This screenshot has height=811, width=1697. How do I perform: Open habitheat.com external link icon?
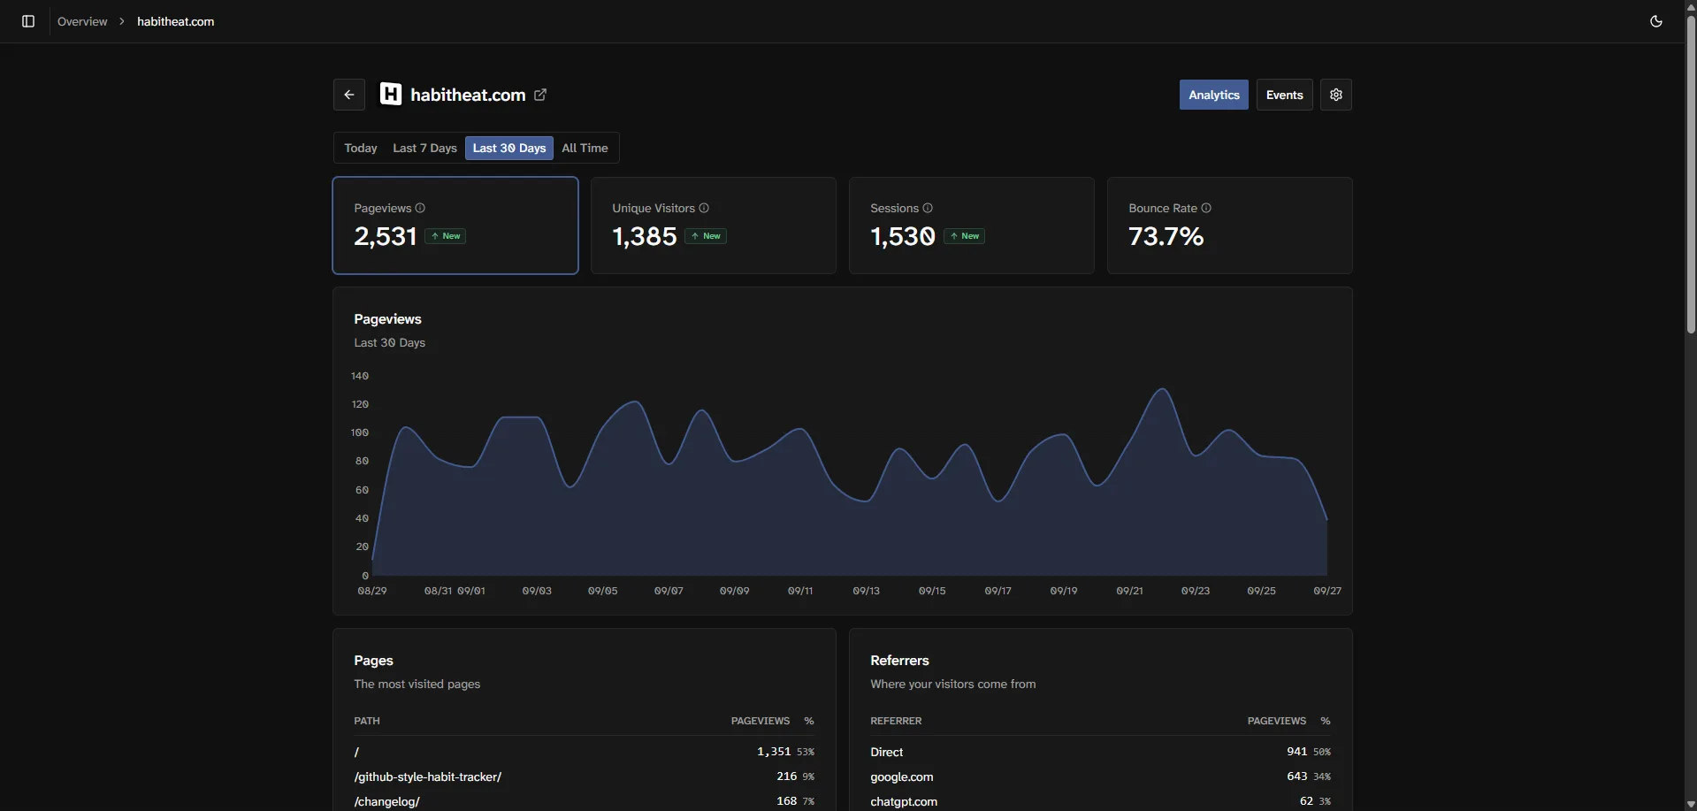[x=540, y=95]
